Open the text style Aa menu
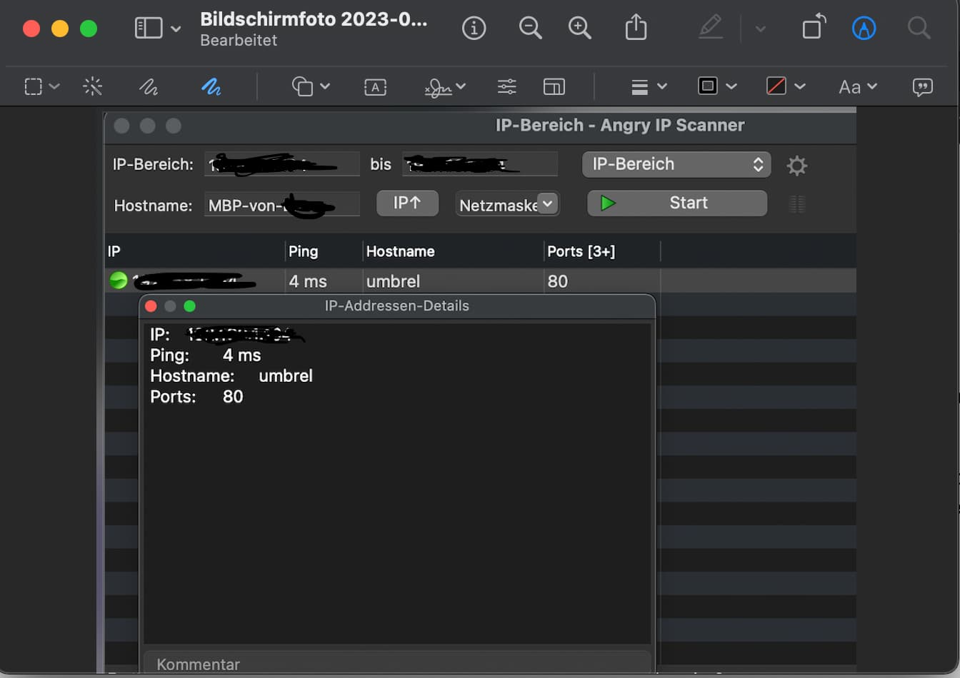Viewport: 960px width, 678px height. click(x=857, y=86)
